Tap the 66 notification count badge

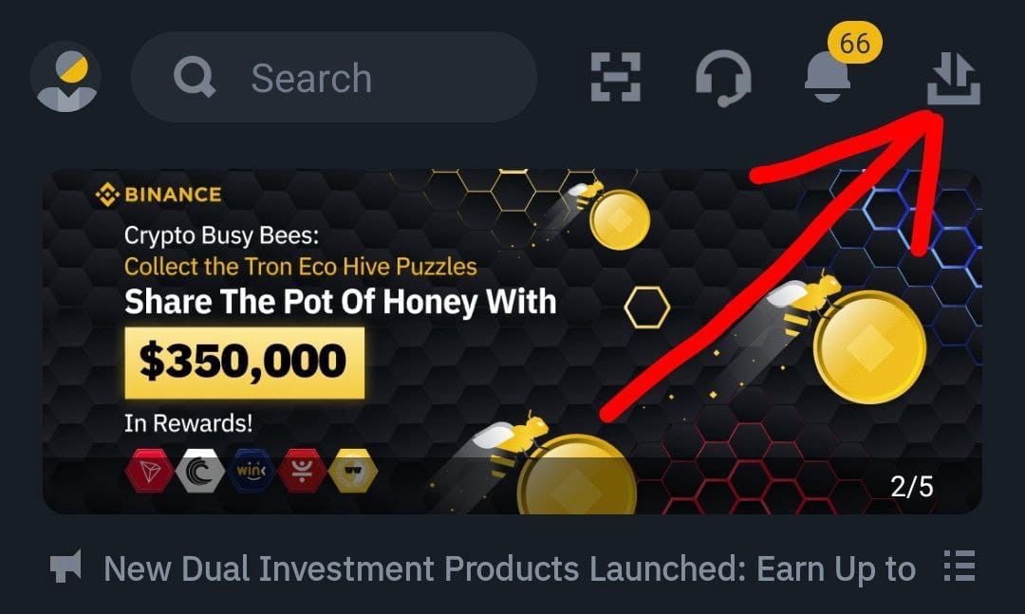click(x=854, y=44)
